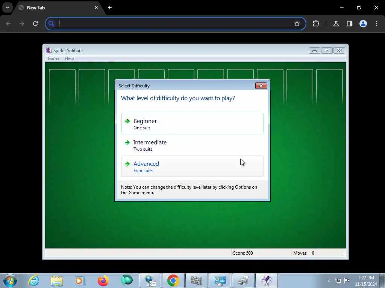The width and height of the screenshot is (385, 288).
Task: Maximize the Spider Solitaire window
Action: pyautogui.click(x=327, y=51)
